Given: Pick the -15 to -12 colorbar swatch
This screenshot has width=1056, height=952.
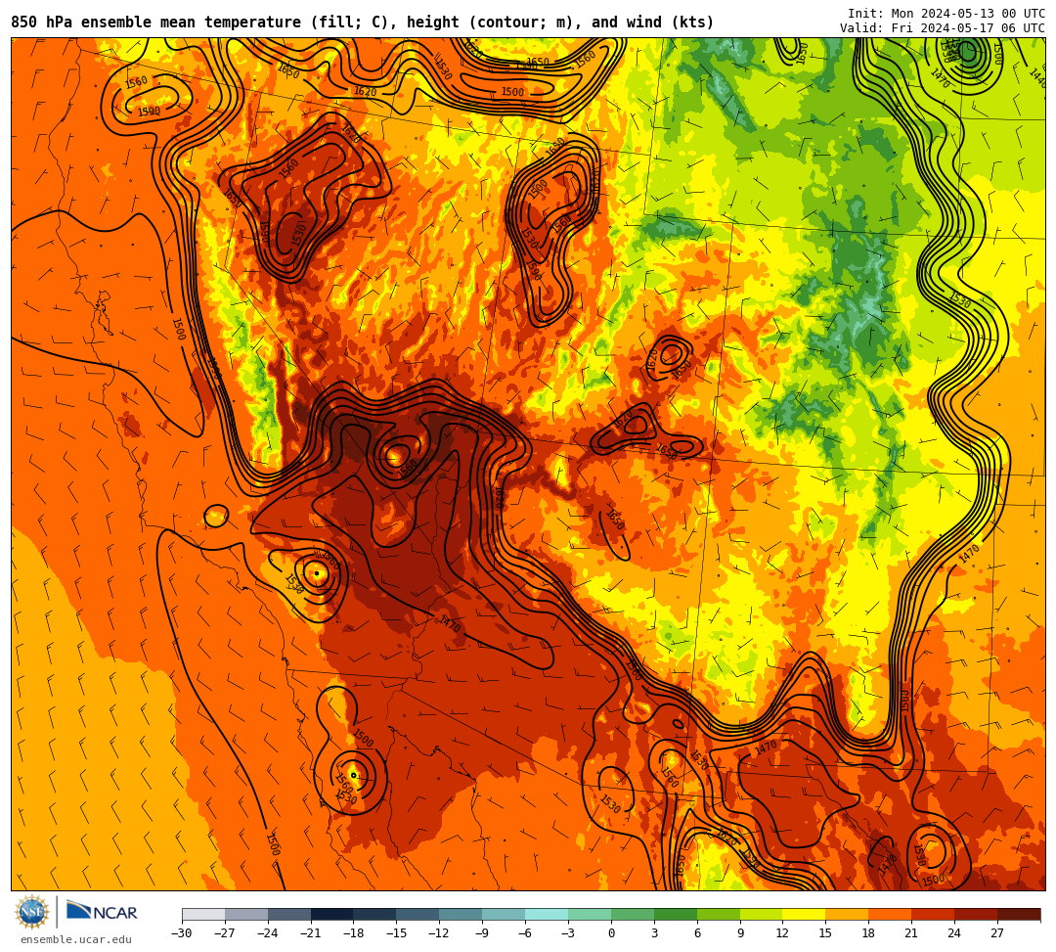Looking at the screenshot, I should [418, 914].
